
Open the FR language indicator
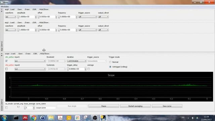tap(183, 118)
